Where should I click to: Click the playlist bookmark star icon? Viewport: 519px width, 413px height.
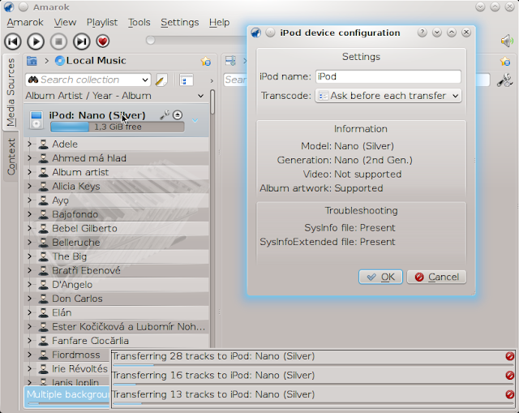505,62
